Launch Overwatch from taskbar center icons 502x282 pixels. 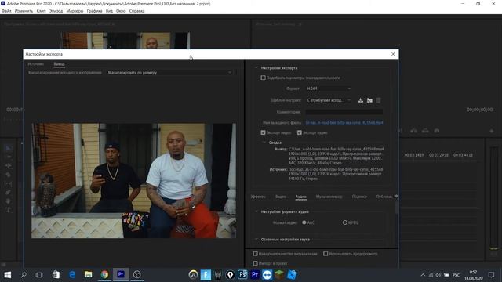tap(193, 275)
